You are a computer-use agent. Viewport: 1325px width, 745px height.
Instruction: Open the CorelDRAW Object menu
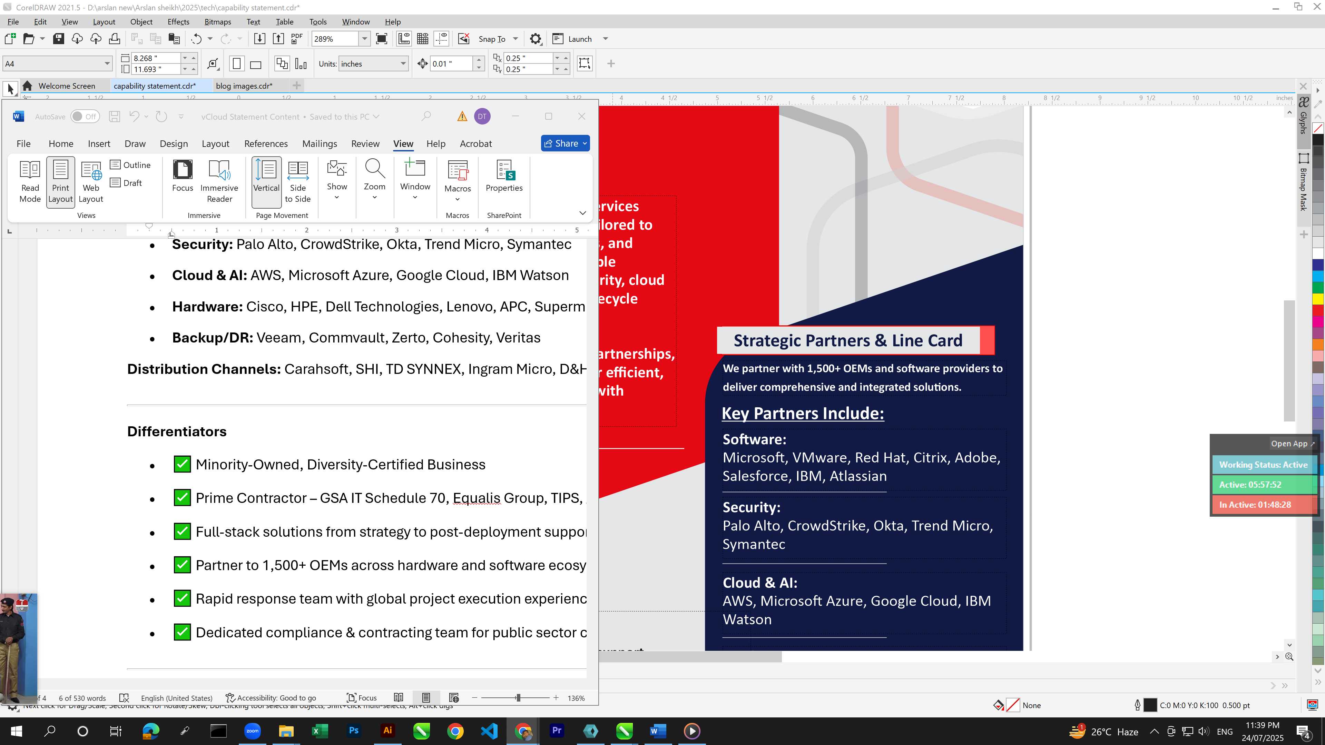141,22
